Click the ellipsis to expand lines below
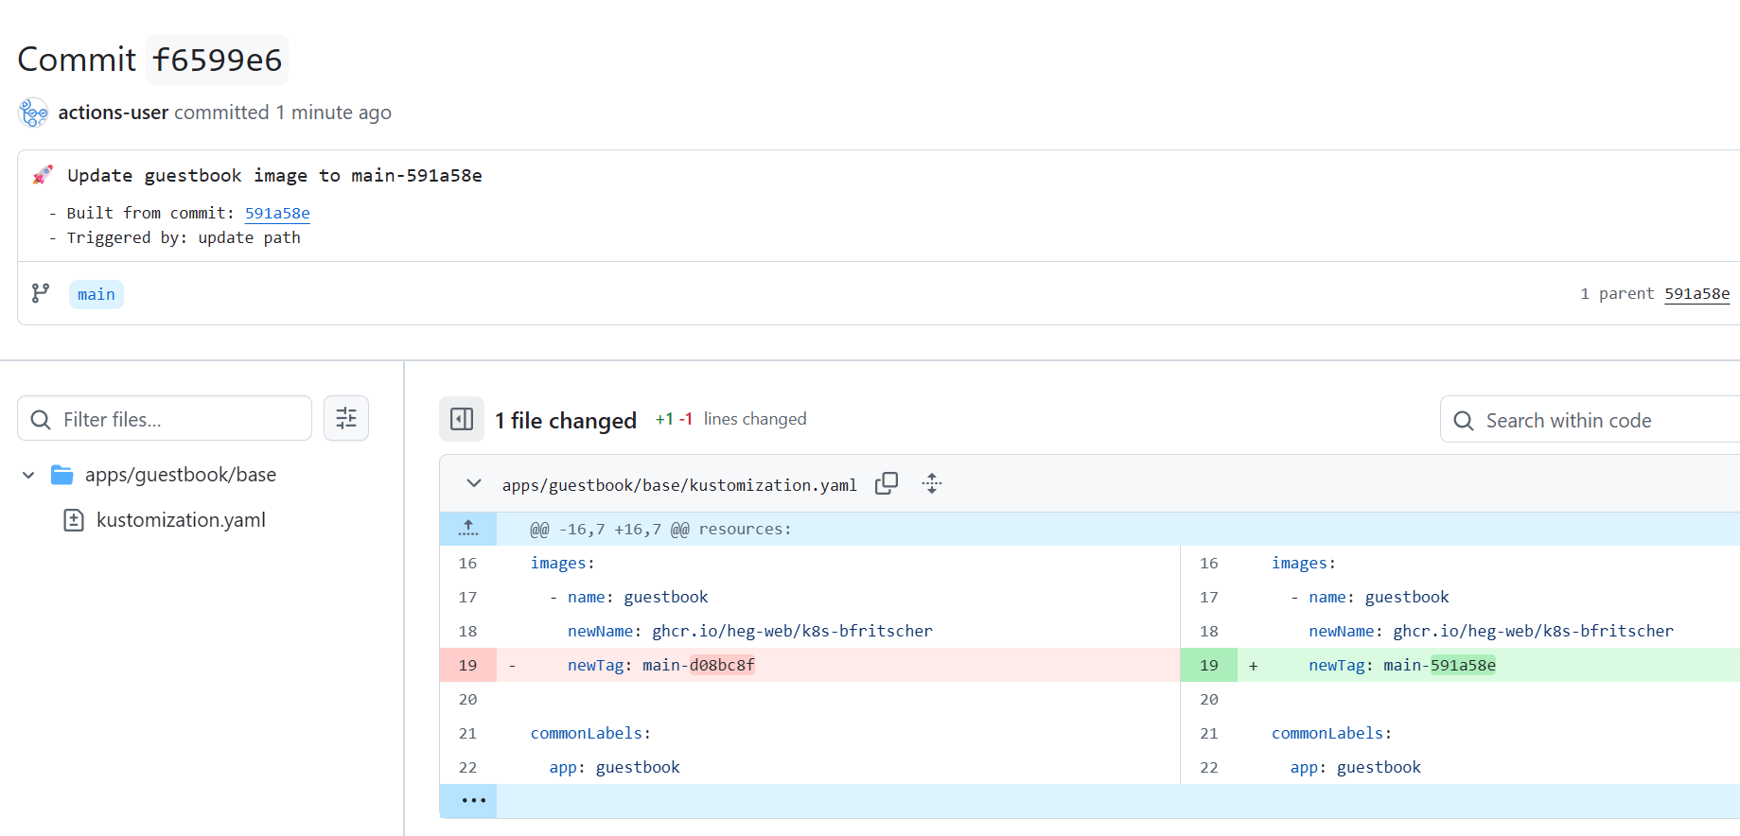The image size is (1740, 836). (473, 801)
